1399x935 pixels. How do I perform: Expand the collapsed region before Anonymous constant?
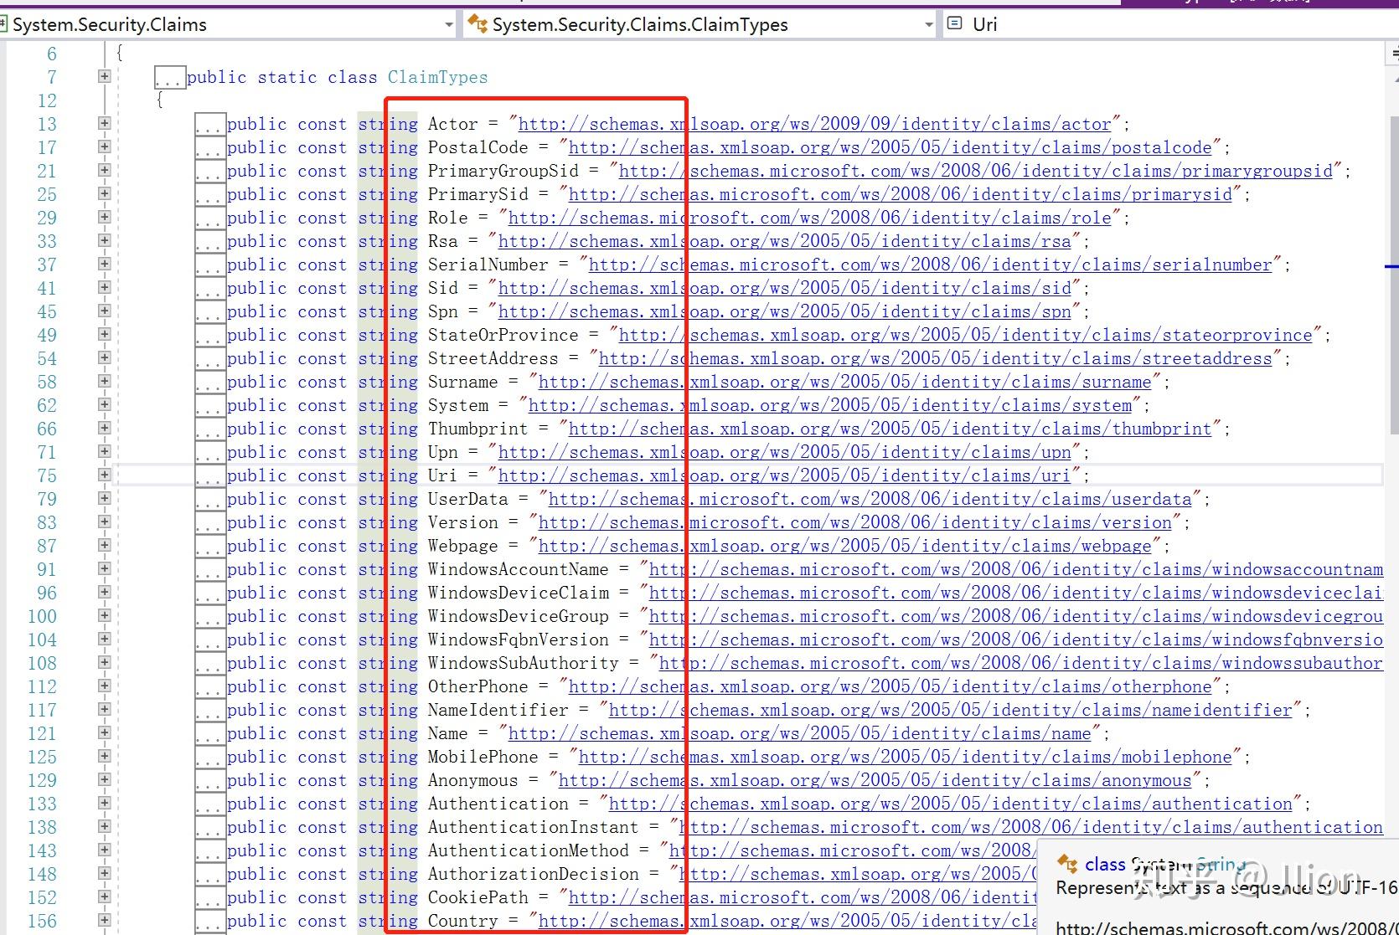coord(209,780)
